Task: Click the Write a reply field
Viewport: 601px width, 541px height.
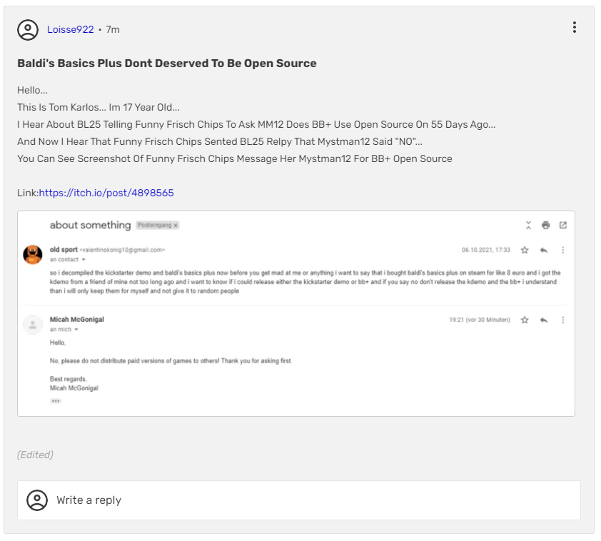Action: tap(300, 500)
